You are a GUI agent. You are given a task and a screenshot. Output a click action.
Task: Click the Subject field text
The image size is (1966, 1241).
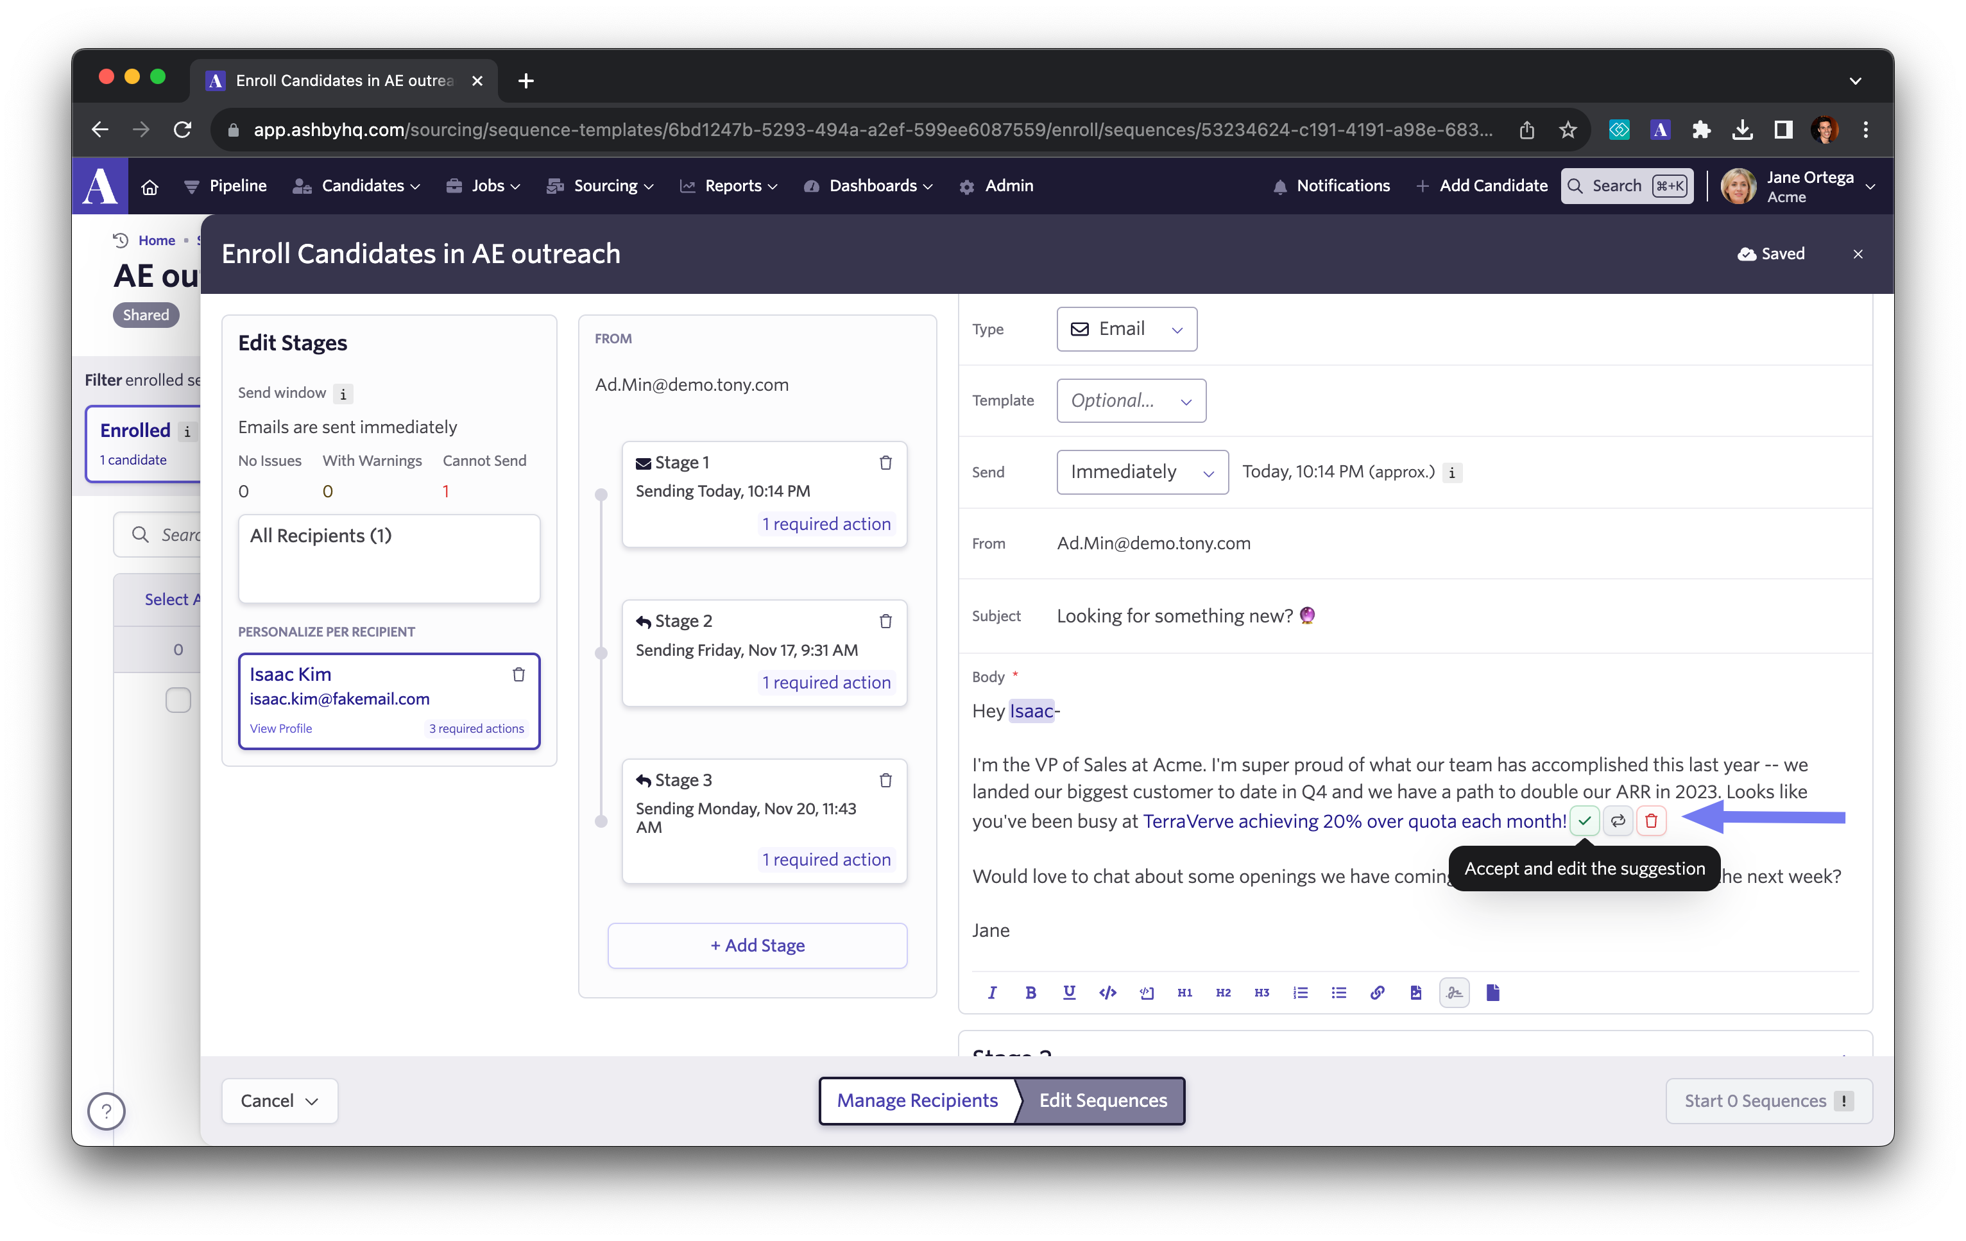[1174, 615]
